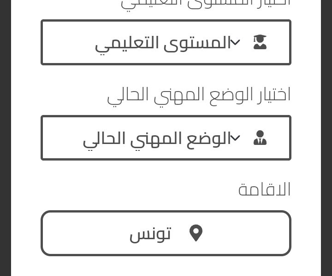The image size is (332, 276).
Task: Click the تونس text in residence box
Action: 150,235
